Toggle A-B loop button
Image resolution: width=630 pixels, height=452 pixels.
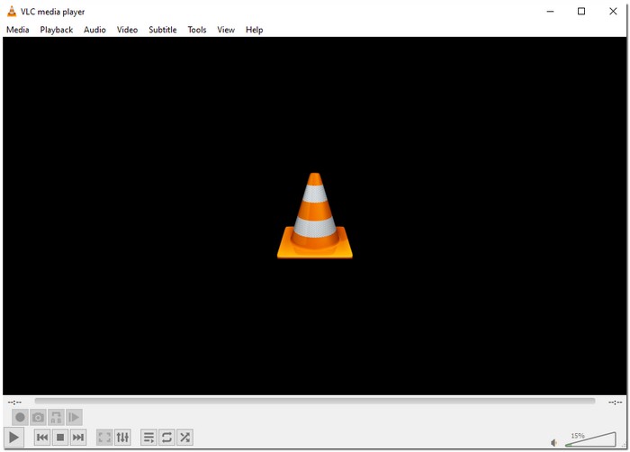coord(56,418)
